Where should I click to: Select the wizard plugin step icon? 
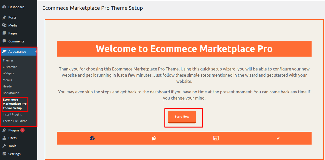(154, 138)
